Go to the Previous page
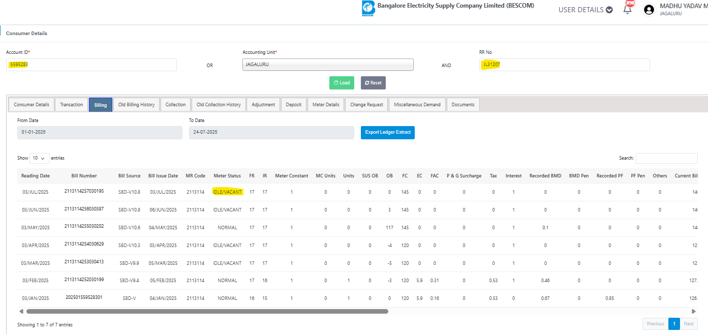The width and height of the screenshot is (708, 334). (x=656, y=324)
